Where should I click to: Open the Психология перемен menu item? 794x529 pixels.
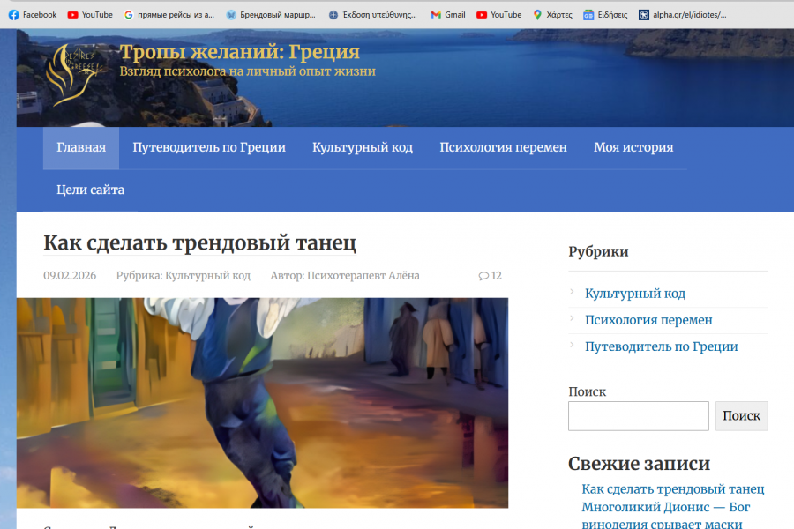(x=504, y=147)
